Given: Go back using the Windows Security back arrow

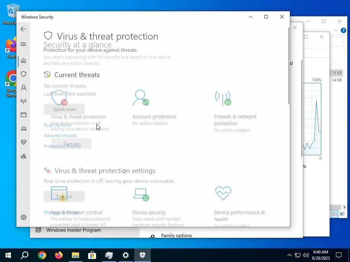Looking at the screenshot, I should (23, 29).
